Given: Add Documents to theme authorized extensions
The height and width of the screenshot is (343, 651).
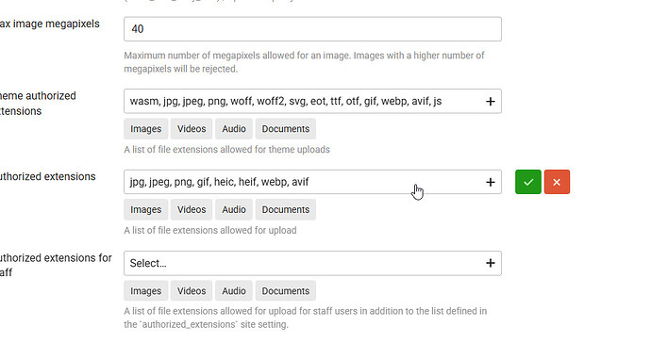Looking at the screenshot, I should 286,129.
